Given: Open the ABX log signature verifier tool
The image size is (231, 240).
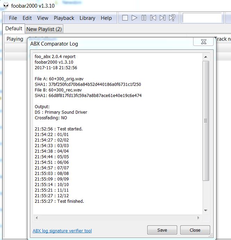Looking at the screenshot, I should click(62, 231).
